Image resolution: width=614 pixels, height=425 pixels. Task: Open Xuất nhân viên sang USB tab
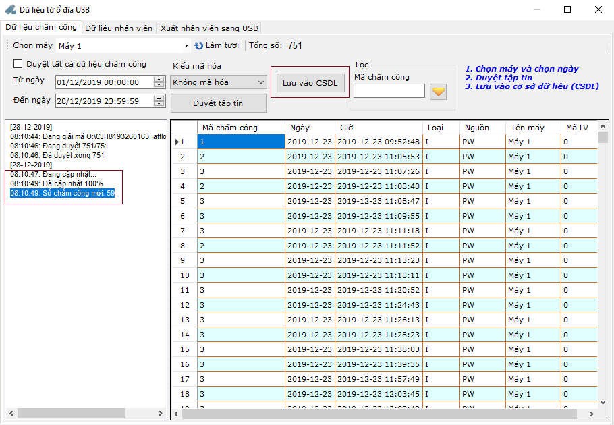(x=209, y=28)
